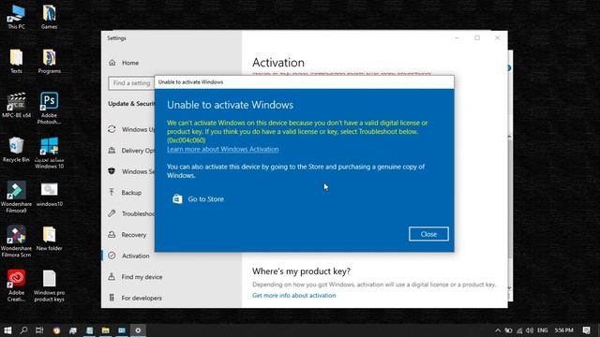The width and height of the screenshot is (600, 337).
Task: Show hidden system tray icons
Action: coord(498,330)
